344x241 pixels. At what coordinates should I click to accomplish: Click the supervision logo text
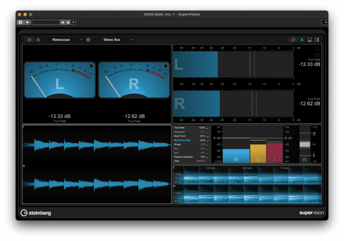[311, 213]
